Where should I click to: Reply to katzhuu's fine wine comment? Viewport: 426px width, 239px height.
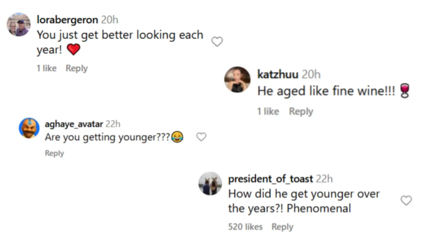coord(301,111)
